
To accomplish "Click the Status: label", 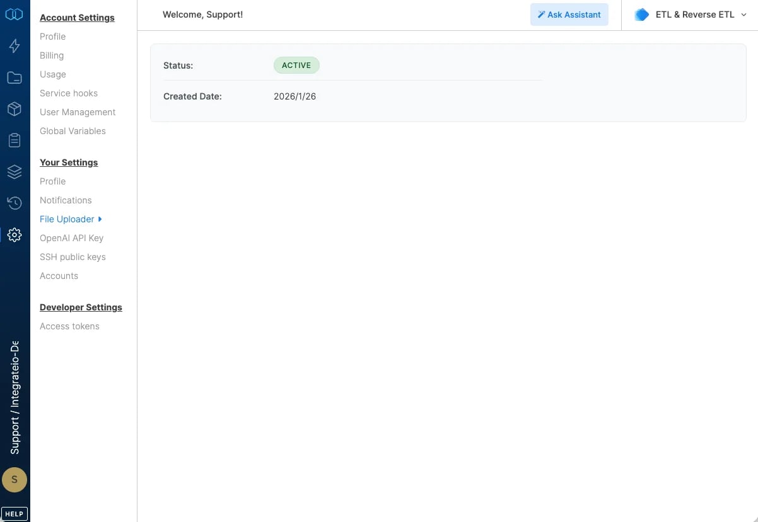I will point(178,65).
